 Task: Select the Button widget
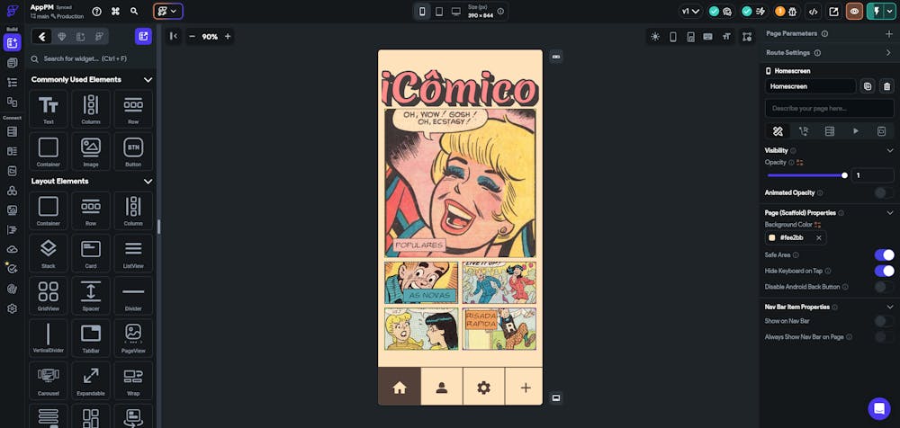(x=133, y=151)
